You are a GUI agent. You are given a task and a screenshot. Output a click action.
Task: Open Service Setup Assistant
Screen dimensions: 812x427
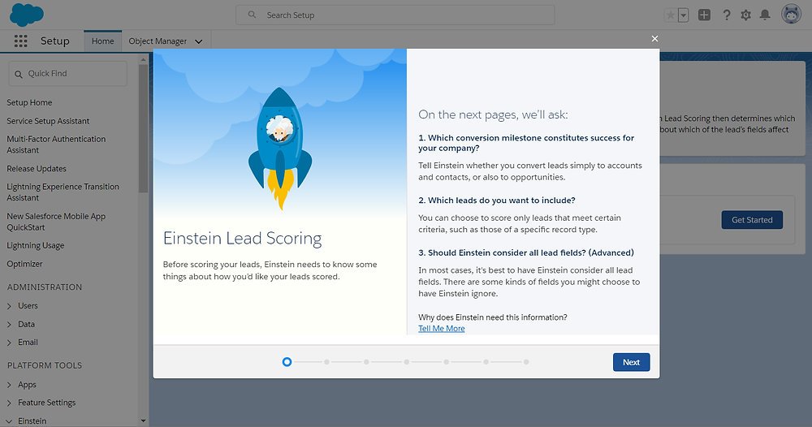point(48,121)
